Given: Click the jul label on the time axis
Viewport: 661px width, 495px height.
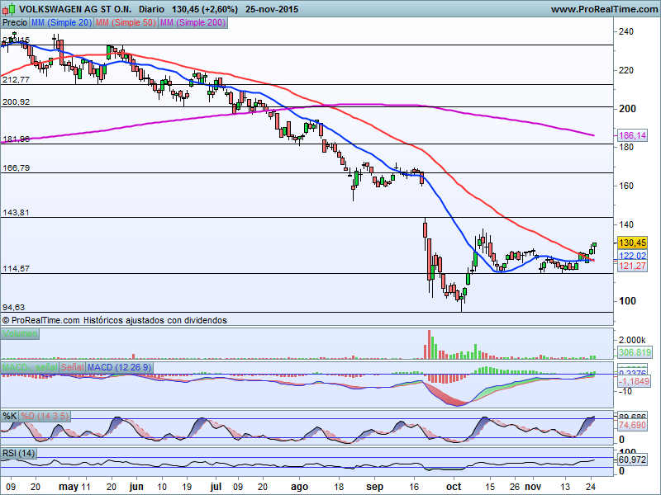Looking at the screenshot, I should (216, 487).
